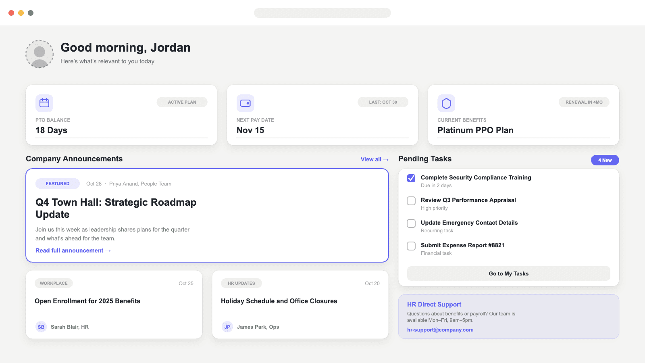
Task: Click the Pending Tasks heading
Action: click(425, 159)
